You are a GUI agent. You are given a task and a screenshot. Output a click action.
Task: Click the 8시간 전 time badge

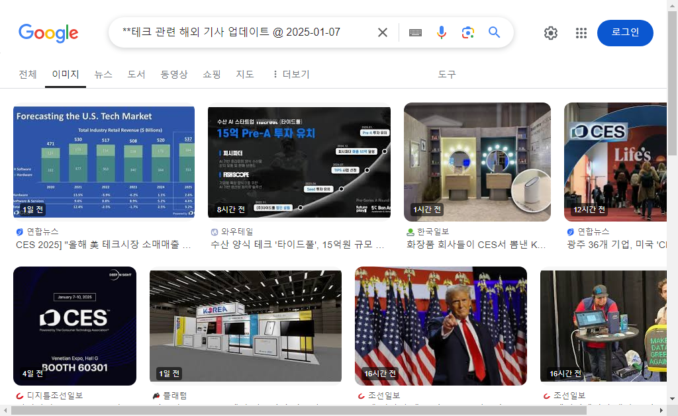point(231,210)
